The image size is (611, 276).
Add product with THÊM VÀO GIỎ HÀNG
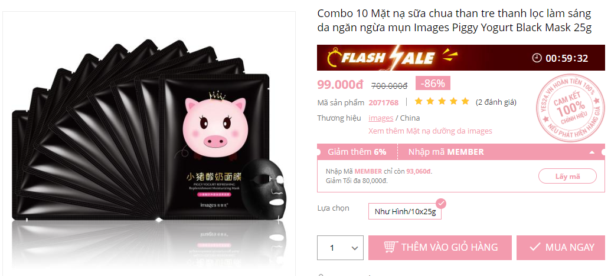(440, 247)
